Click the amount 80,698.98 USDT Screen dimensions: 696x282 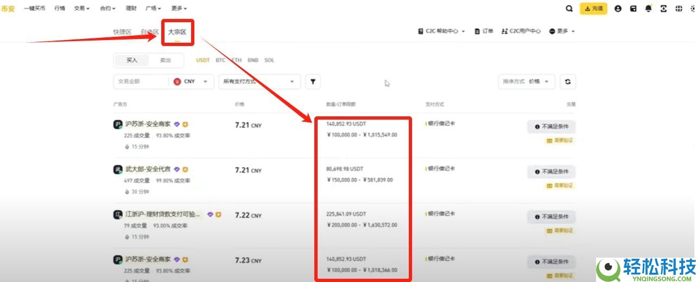[345, 169]
